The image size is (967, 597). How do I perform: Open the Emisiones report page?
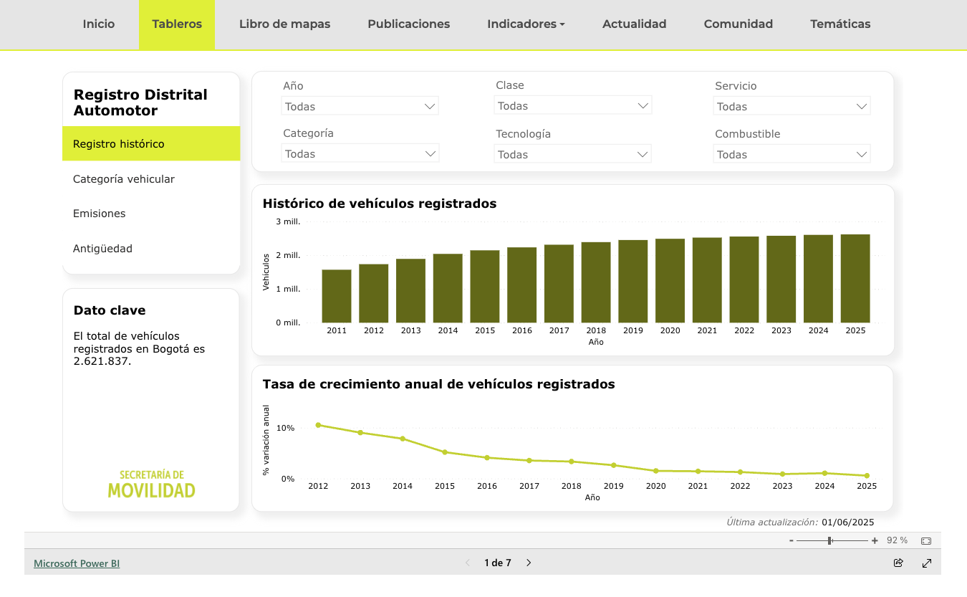[x=99, y=214]
